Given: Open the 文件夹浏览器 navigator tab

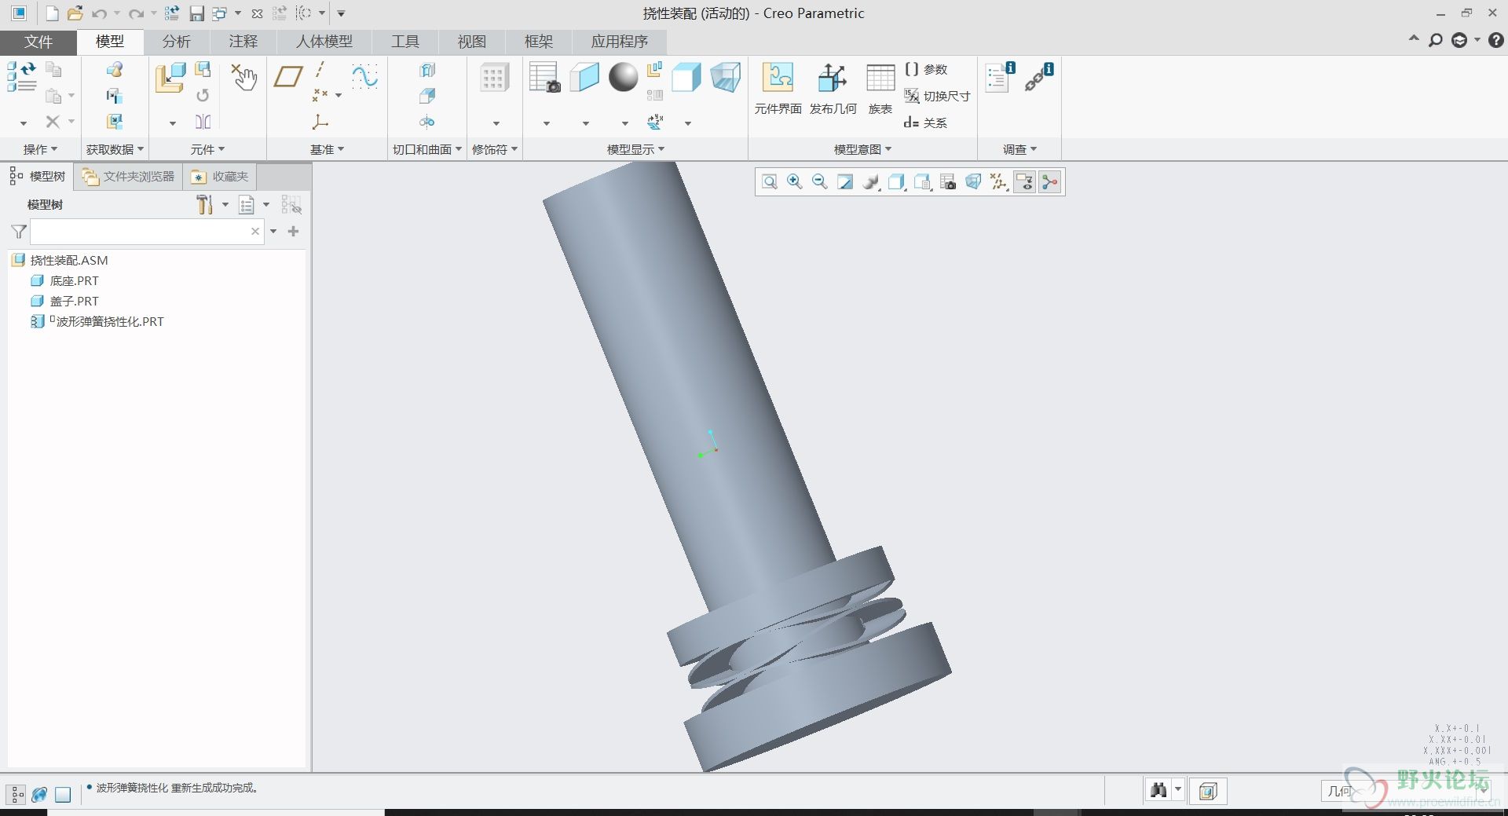Looking at the screenshot, I should pos(129,177).
